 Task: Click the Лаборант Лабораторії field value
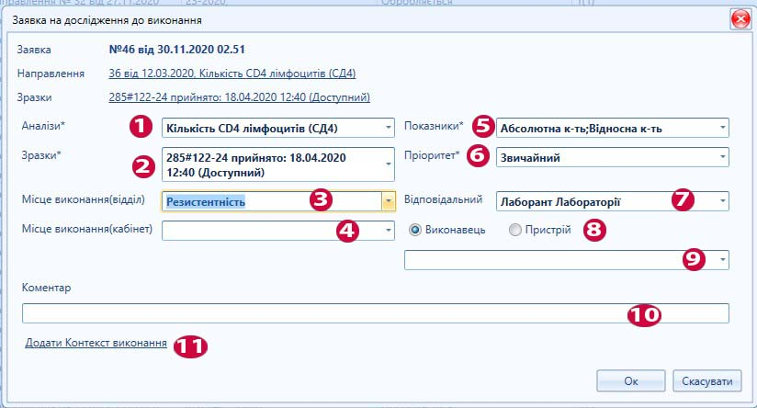(x=570, y=199)
